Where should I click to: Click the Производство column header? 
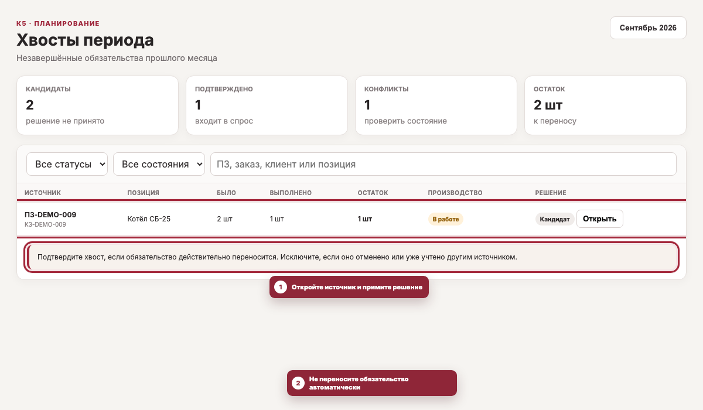(x=455, y=193)
